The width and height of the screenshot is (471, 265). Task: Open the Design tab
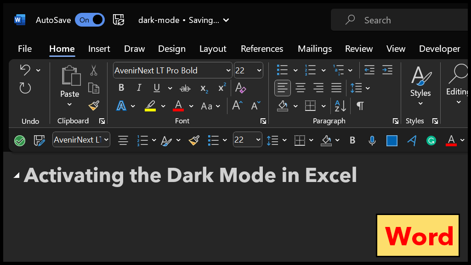[x=172, y=49]
